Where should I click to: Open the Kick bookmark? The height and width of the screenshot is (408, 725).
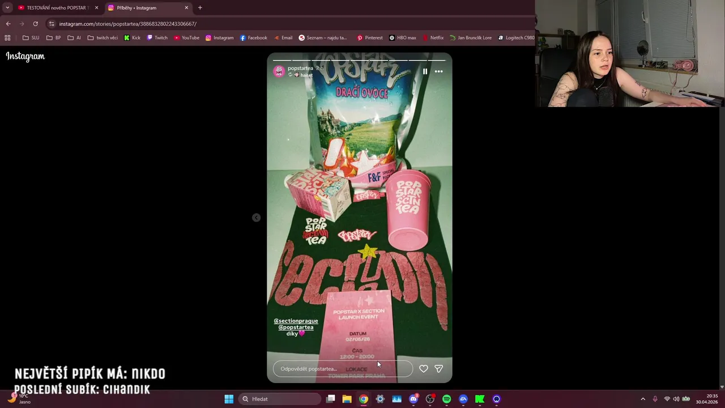[x=132, y=38]
